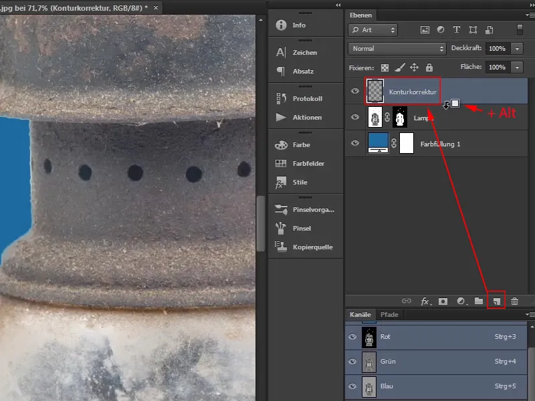Open the Fläche fill slider arrow
535x401 pixels.
[517, 68]
